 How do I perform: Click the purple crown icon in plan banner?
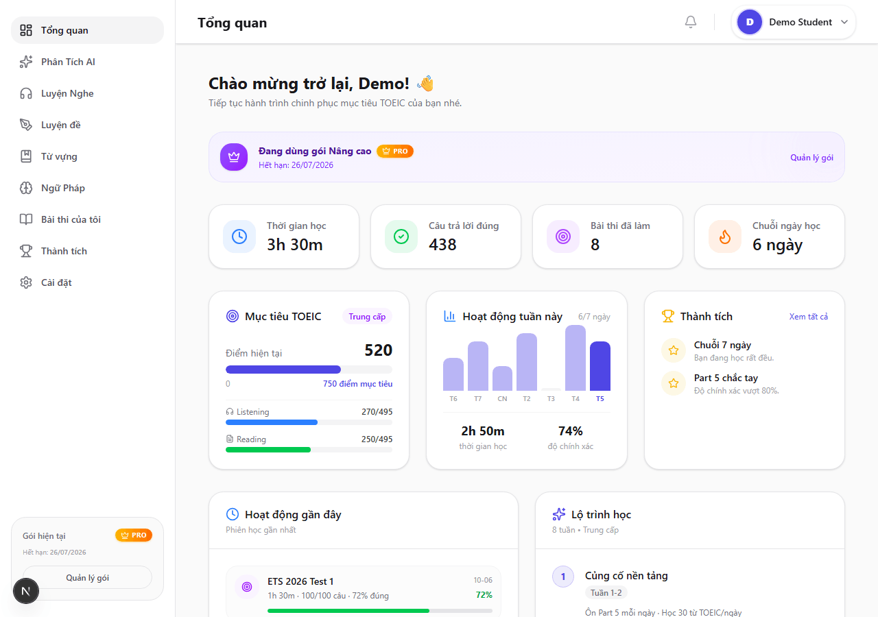(x=234, y=157)
